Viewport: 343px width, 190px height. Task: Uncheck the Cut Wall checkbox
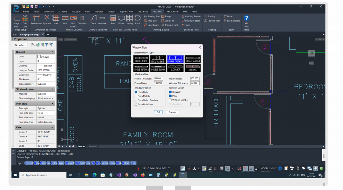coord(170,92)
